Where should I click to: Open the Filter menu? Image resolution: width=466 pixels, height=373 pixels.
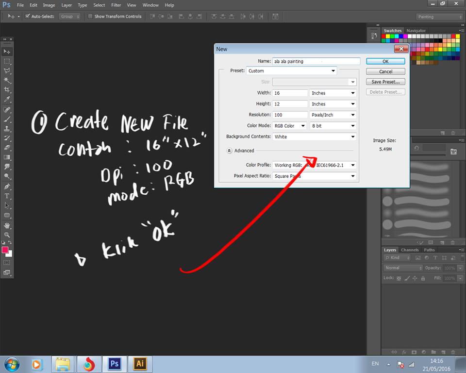pyautogui.click(x=116, y=5)
